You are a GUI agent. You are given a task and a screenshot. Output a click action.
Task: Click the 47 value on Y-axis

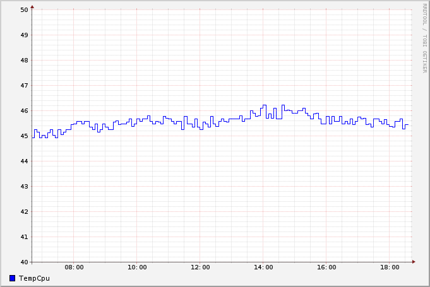(x=24, y=86)
